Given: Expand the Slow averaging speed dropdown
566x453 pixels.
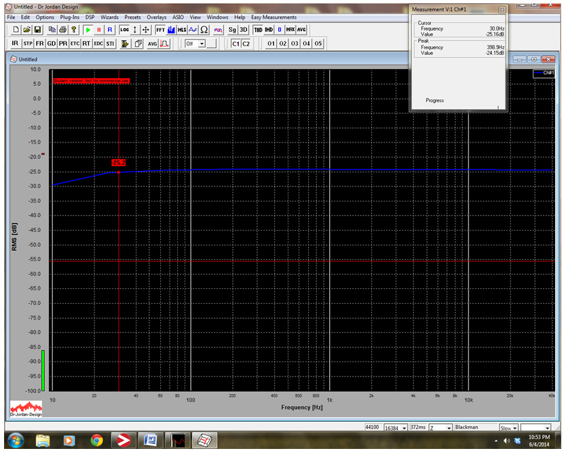Looking at the screenshot, I should tap(514, 428).
